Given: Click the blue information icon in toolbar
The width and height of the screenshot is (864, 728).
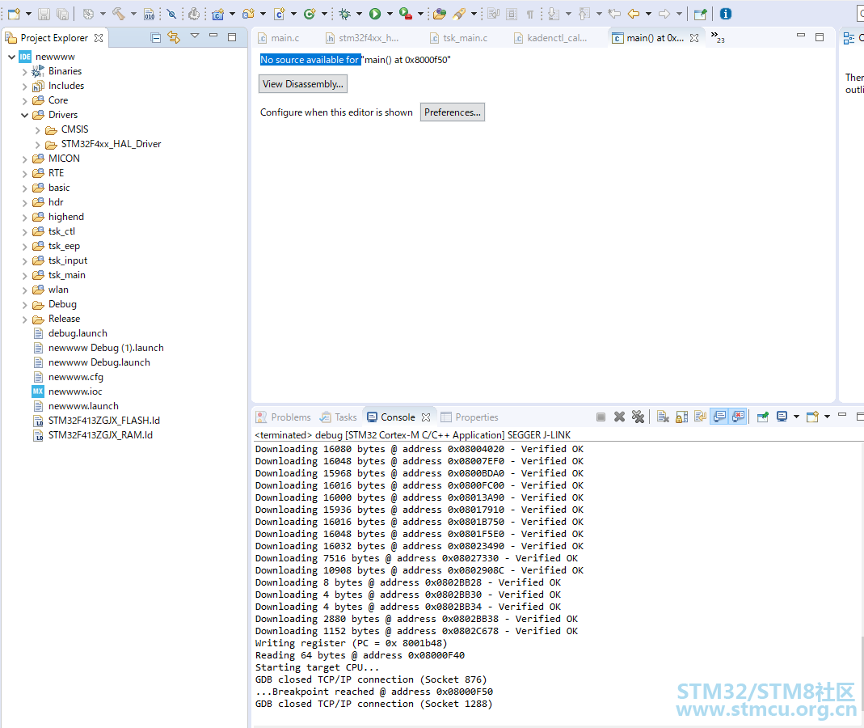Looking at the screenshot, I should click(726, 14).
